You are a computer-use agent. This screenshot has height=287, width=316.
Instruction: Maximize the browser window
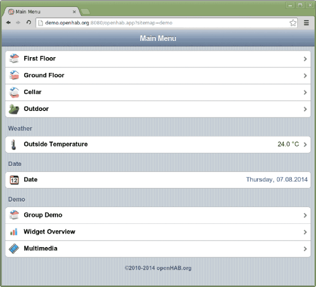pos(300,5)
